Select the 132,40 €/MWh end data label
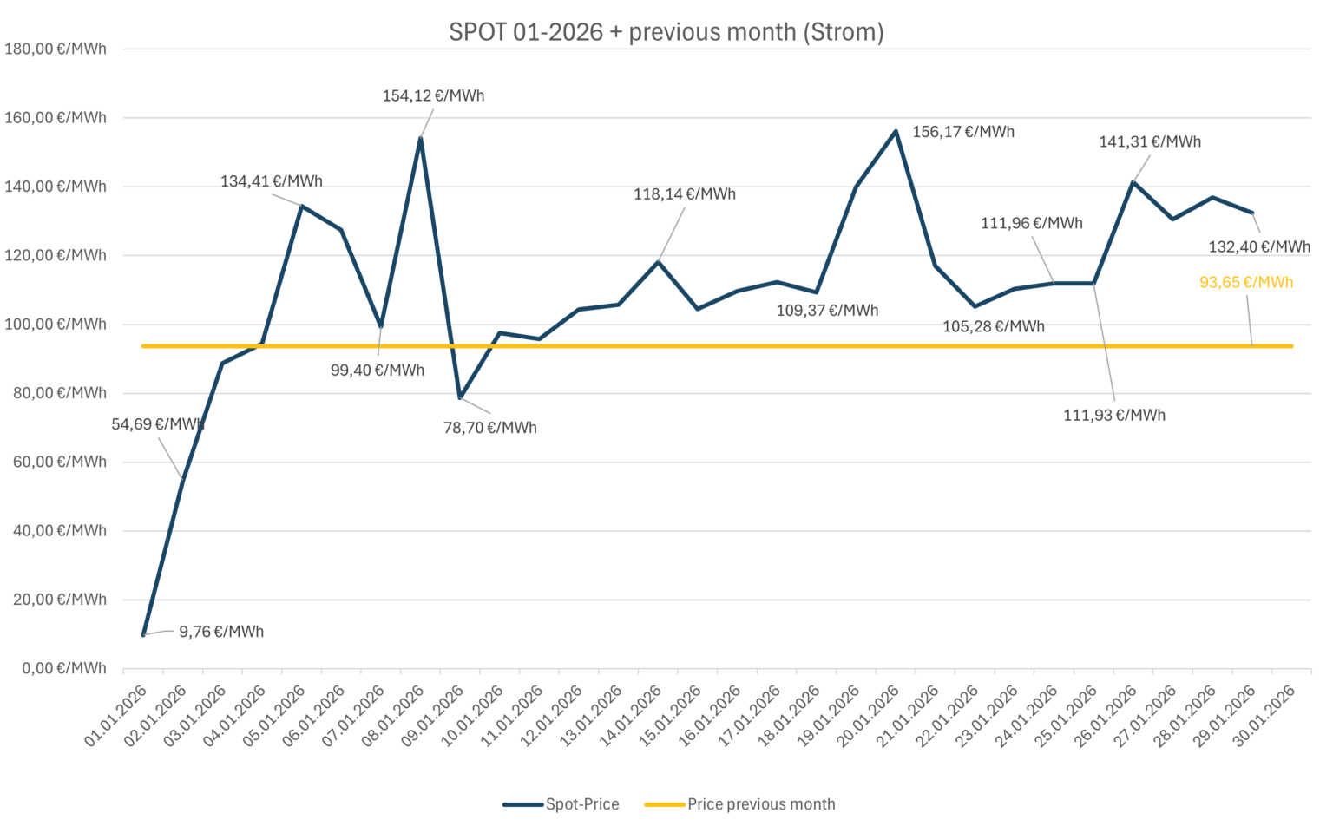 coord(1258,247)
